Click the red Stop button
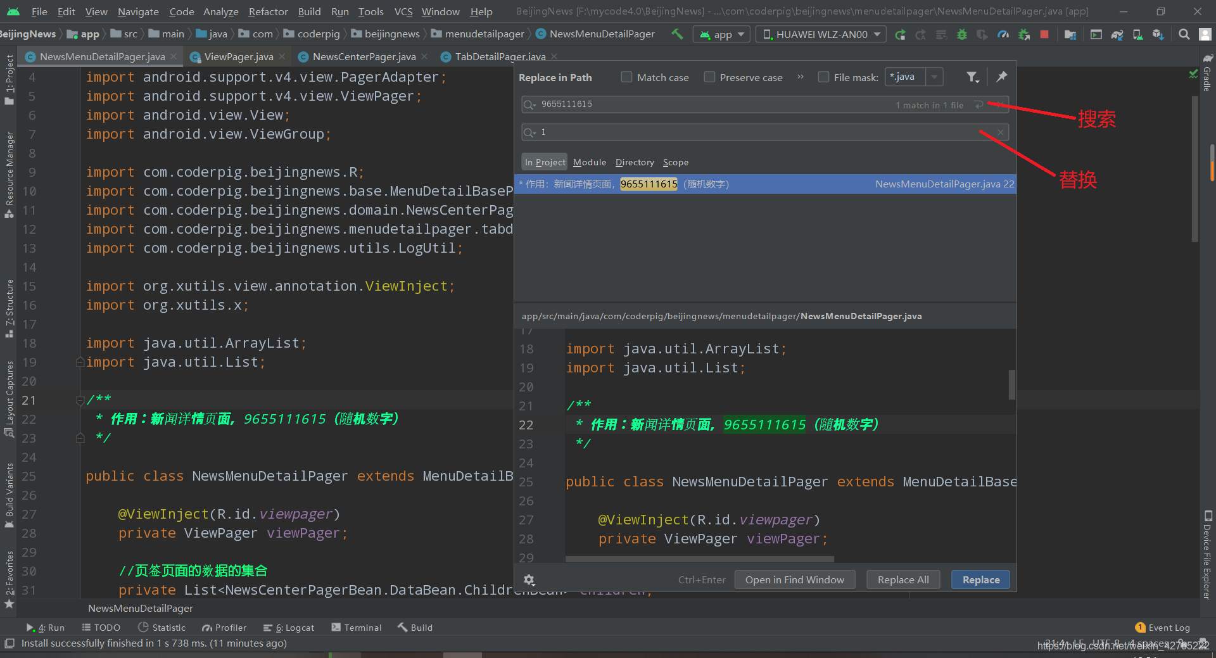 1044,34
